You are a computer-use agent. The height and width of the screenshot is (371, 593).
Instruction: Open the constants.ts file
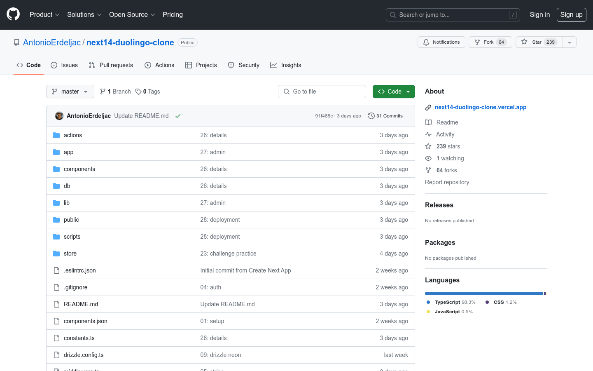[x=79, y=338]
